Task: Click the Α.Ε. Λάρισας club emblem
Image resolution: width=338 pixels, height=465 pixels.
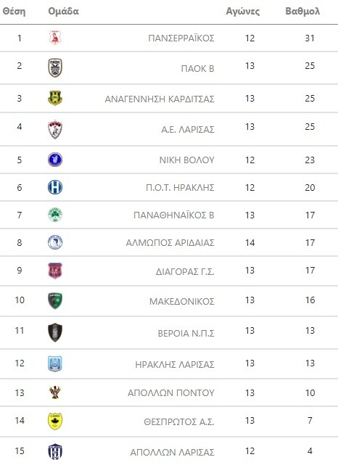Action: tap(55, 129)
